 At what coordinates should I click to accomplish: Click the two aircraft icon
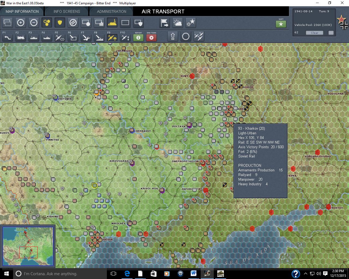pos(199,36)
